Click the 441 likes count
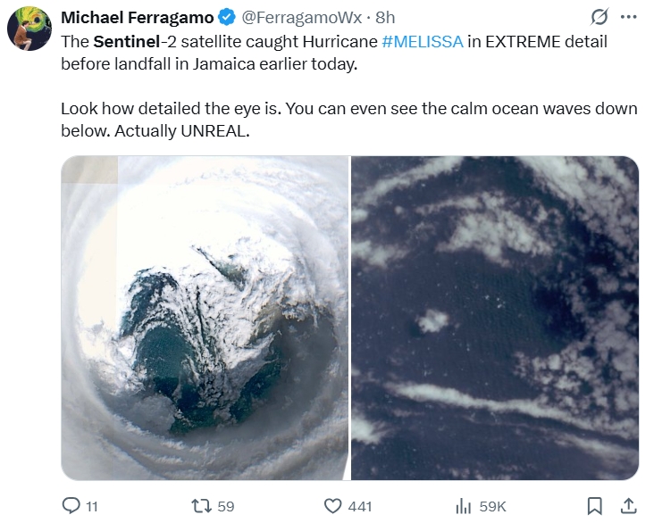This screenshot has height=523, width=654. [x=360, y=506]
